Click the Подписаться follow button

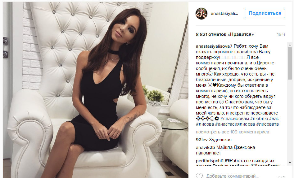pos(265,13)
